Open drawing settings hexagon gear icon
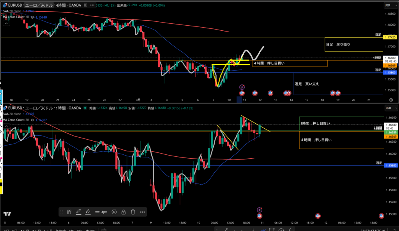 [x=114, y=212]
